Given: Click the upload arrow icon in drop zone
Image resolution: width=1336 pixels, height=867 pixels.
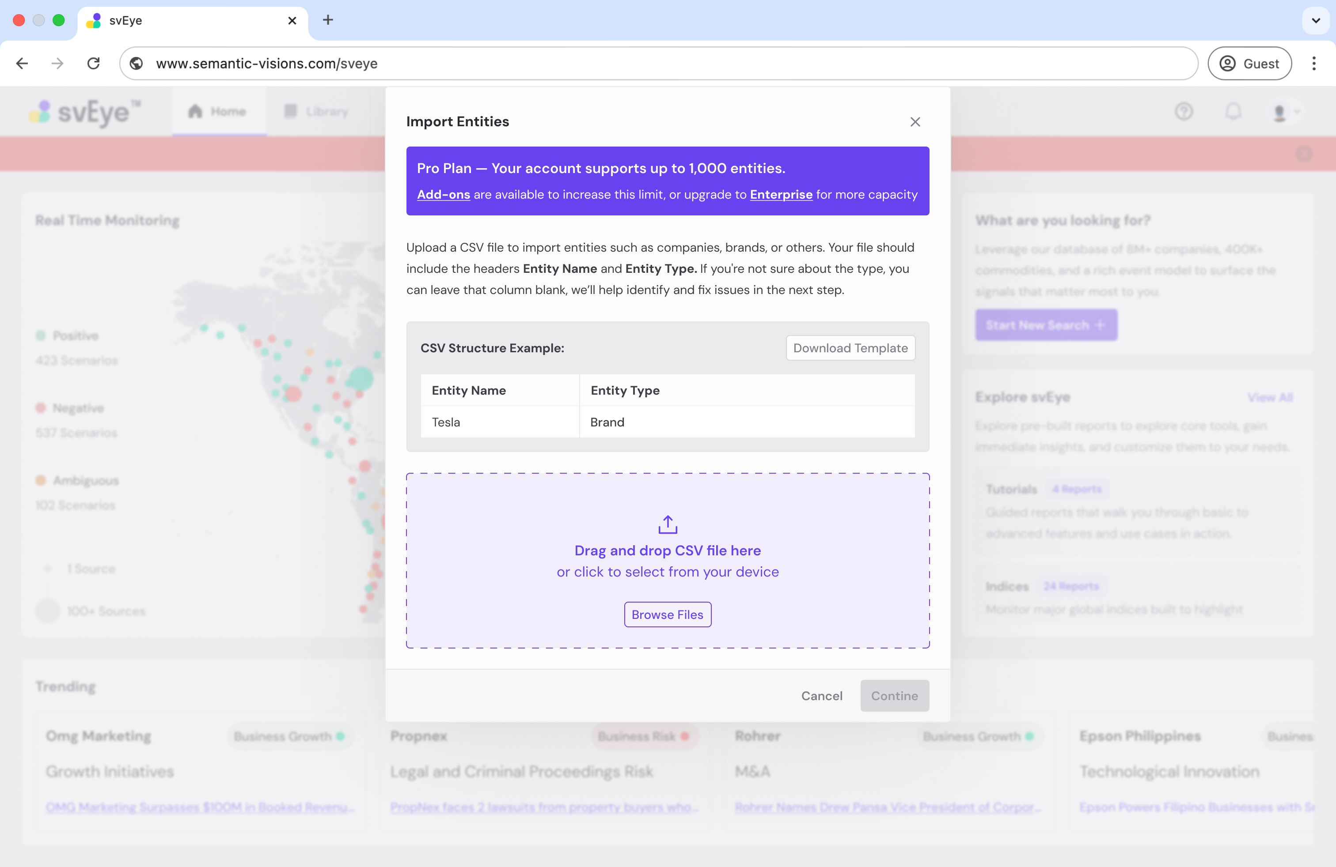Looking at the screenshot, I should 668,524.
